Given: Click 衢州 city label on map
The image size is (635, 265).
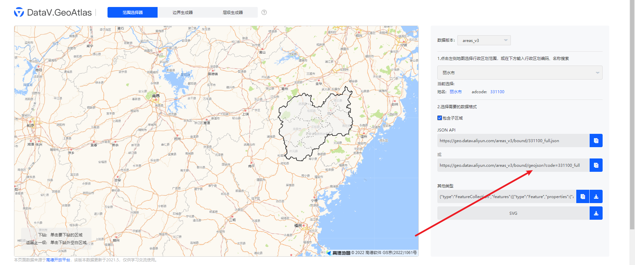Looking at the screenshot, I should click(284, 89).
